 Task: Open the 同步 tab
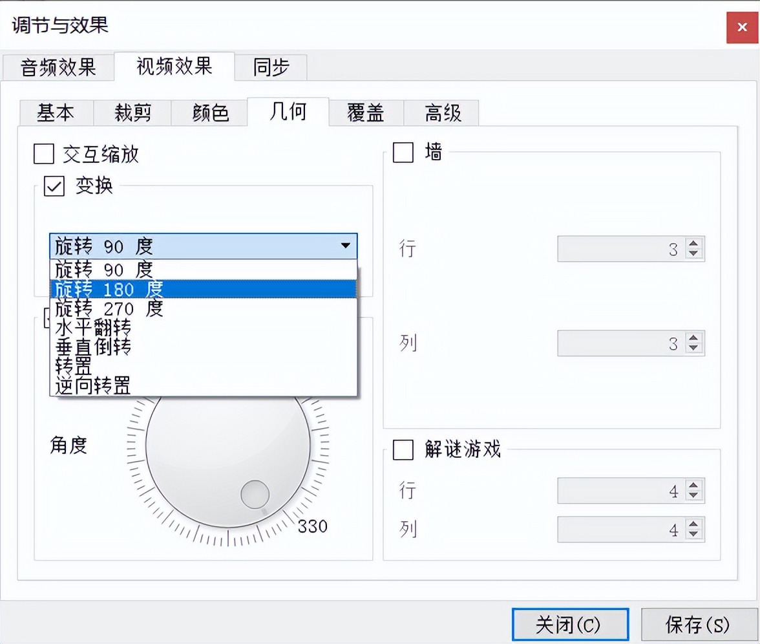coord(270,66)
